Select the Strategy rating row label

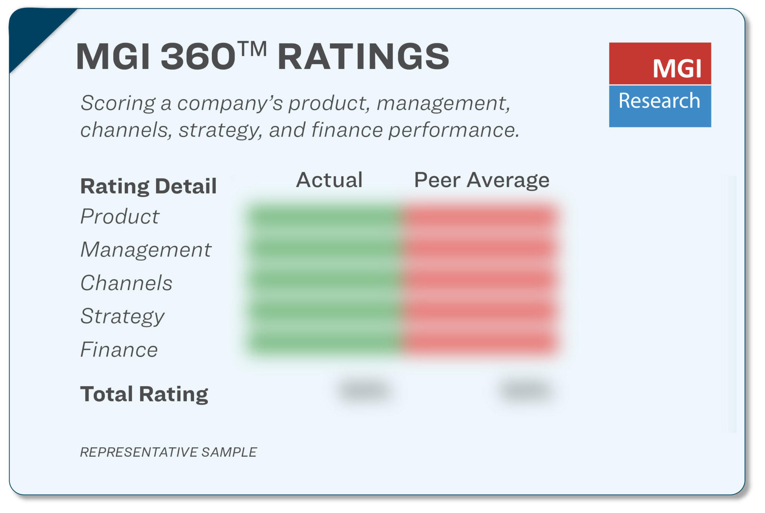point(122,317)
